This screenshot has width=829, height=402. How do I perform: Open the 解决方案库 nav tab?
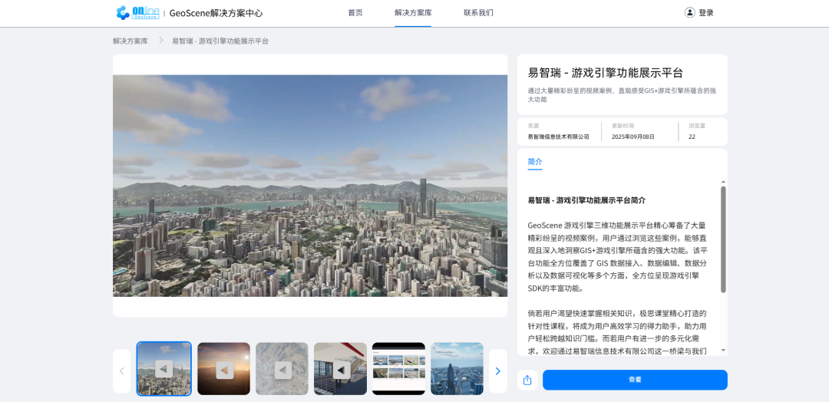413,13
